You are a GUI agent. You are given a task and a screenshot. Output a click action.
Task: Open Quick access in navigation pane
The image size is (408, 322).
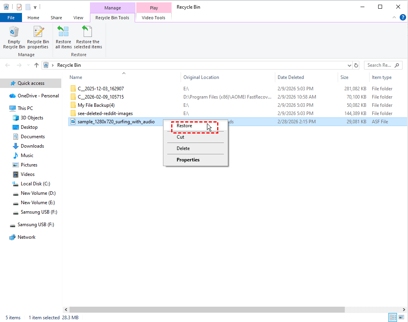(31, 83)
